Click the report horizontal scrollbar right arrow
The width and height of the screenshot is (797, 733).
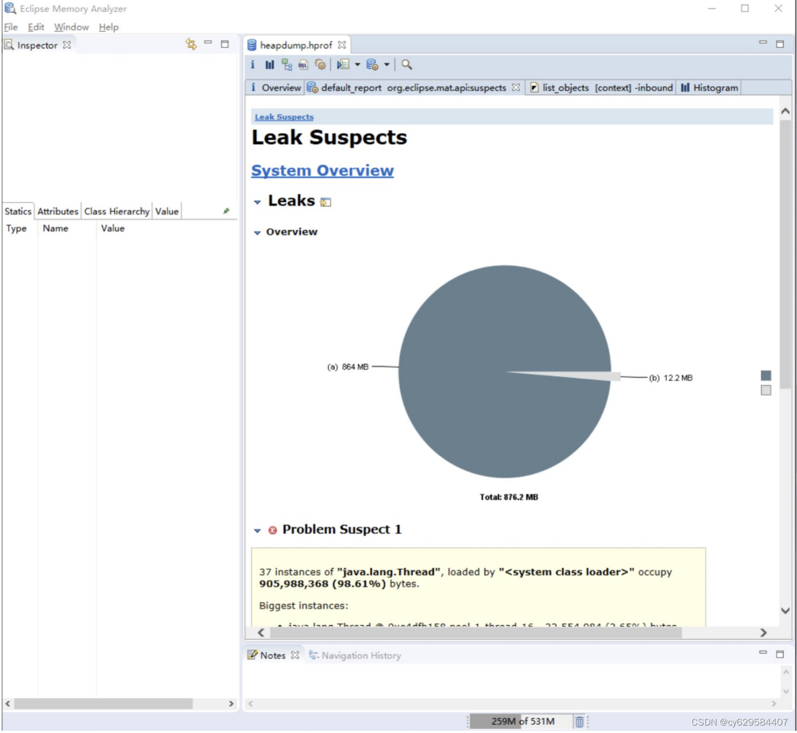click(x=764, y=633)
